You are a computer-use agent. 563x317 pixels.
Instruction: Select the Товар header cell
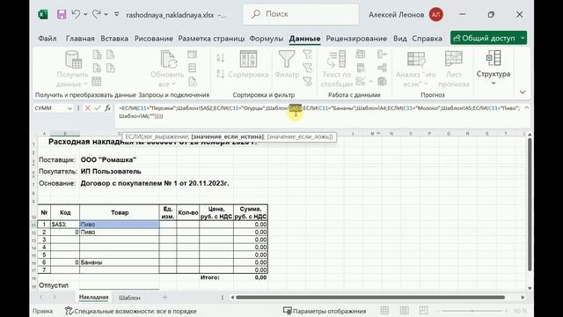(120, 212)
